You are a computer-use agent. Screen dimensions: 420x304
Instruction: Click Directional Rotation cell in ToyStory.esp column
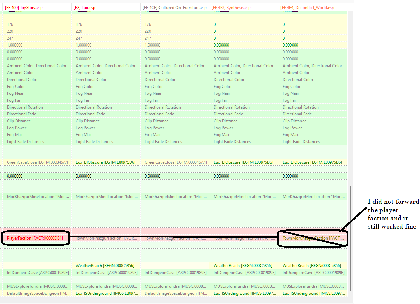click(x=37, y=107)
